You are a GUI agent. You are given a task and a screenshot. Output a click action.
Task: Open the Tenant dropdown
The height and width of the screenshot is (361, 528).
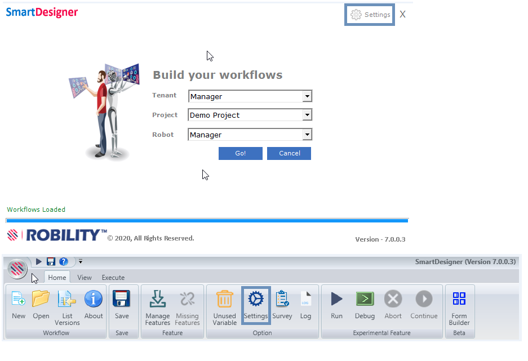click(x=307, y=96)
